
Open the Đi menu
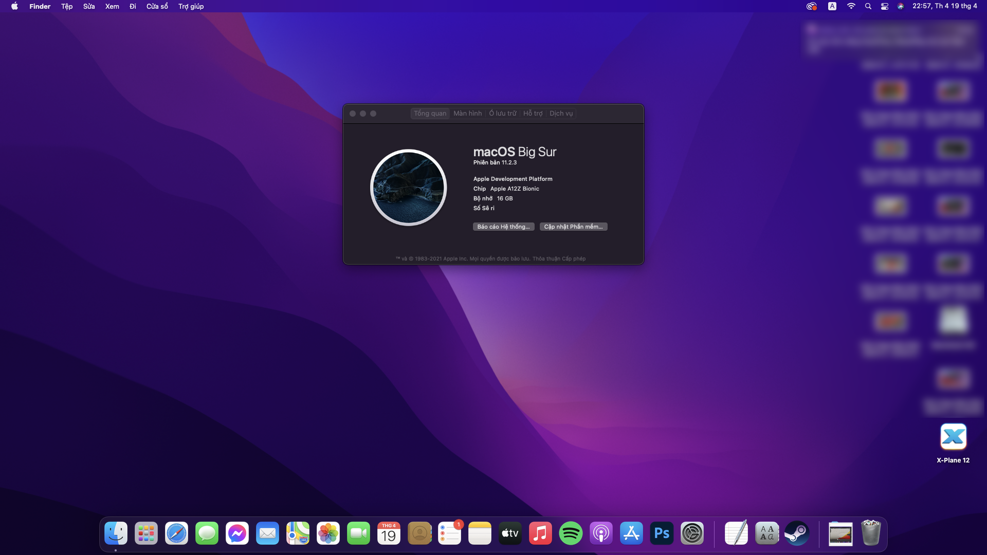[133, 6]
